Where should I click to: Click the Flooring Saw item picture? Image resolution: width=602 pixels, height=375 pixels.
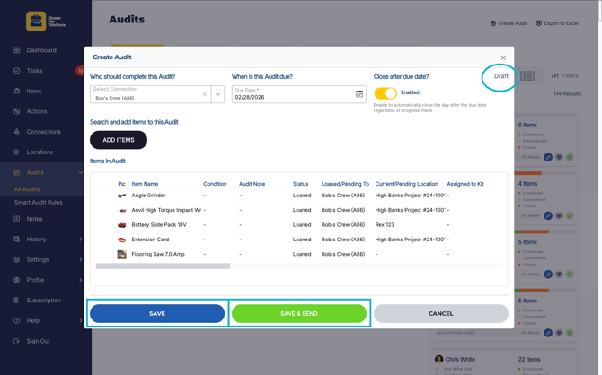121,254
